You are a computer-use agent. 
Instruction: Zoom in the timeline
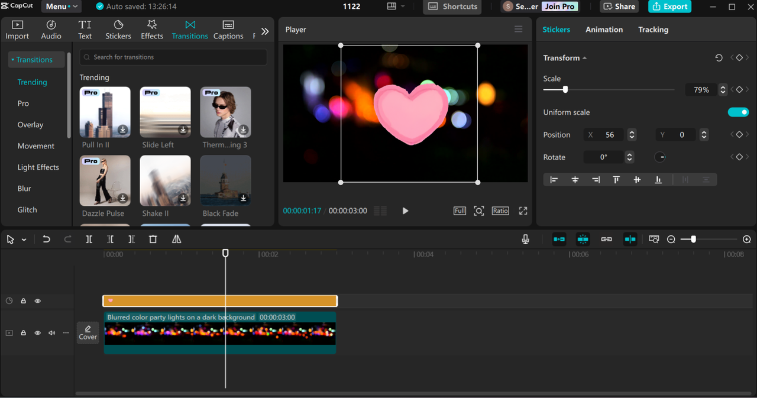(x=747, y=239)
